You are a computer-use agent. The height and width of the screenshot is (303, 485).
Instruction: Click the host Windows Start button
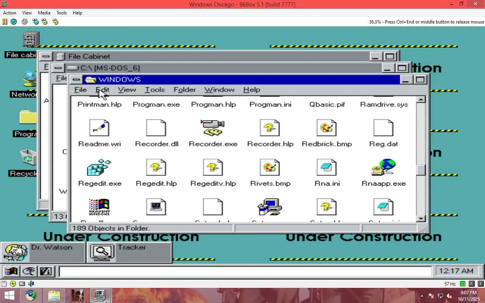tap(9, 295)
